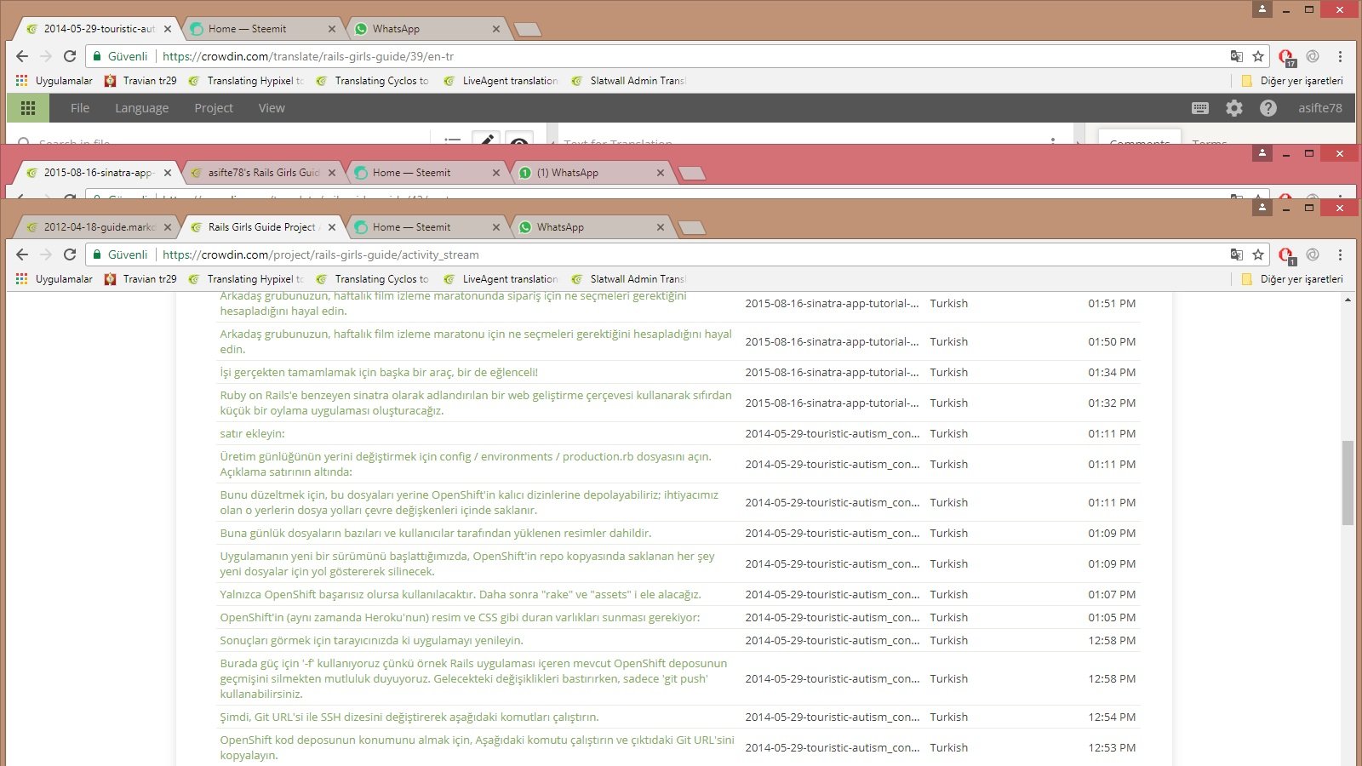
Task: Open settings gear icon in Crowdin header
Action: (x=1234, y=108)
